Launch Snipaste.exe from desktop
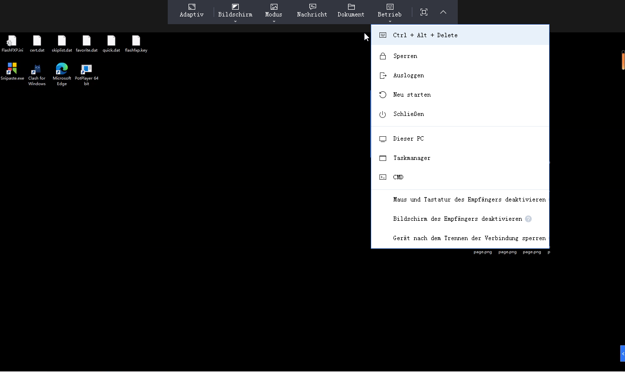The width and height of the screenshot is (625, 372). 12,69
